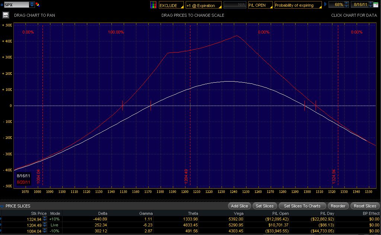Click the +50K profit axis label

pyautogui.click(x=7, y=25)
